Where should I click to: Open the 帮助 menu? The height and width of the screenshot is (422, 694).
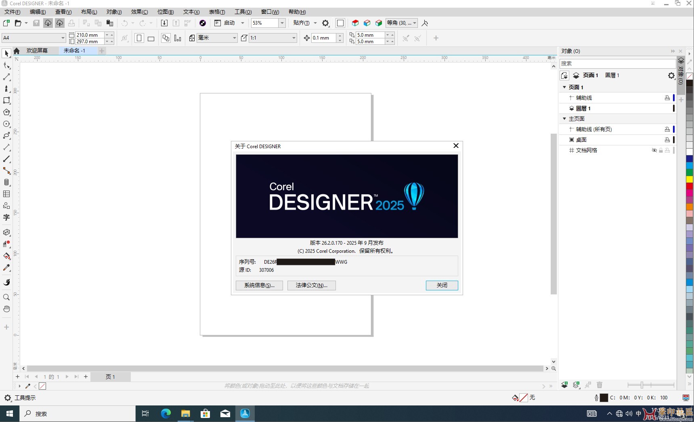coord(297,12)
